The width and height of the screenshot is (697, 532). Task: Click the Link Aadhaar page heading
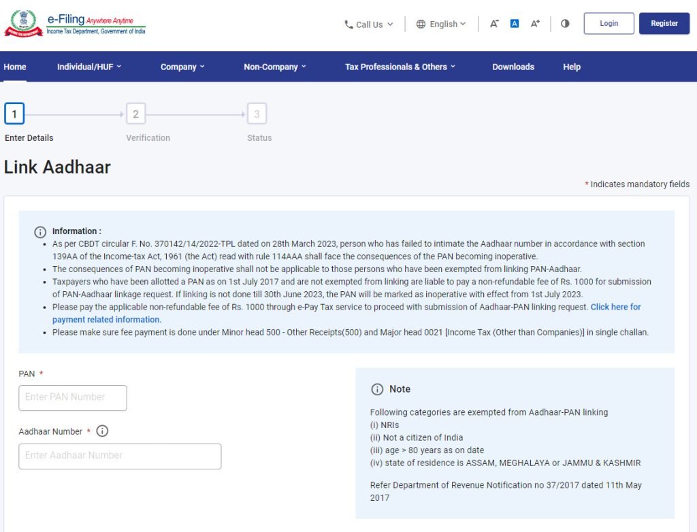(x=57, y=167)
